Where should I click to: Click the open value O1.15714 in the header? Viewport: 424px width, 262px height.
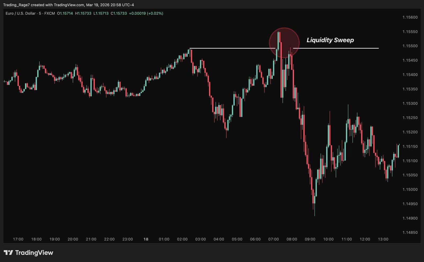pyautogui.click(x=65, y=13)
